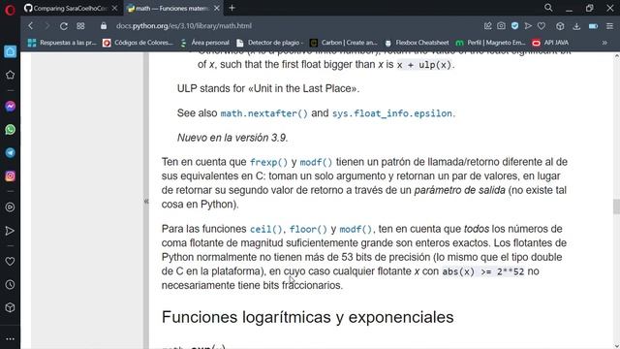
Task: Open My Flow arrow in the sidebar
Action: point(11,231)
